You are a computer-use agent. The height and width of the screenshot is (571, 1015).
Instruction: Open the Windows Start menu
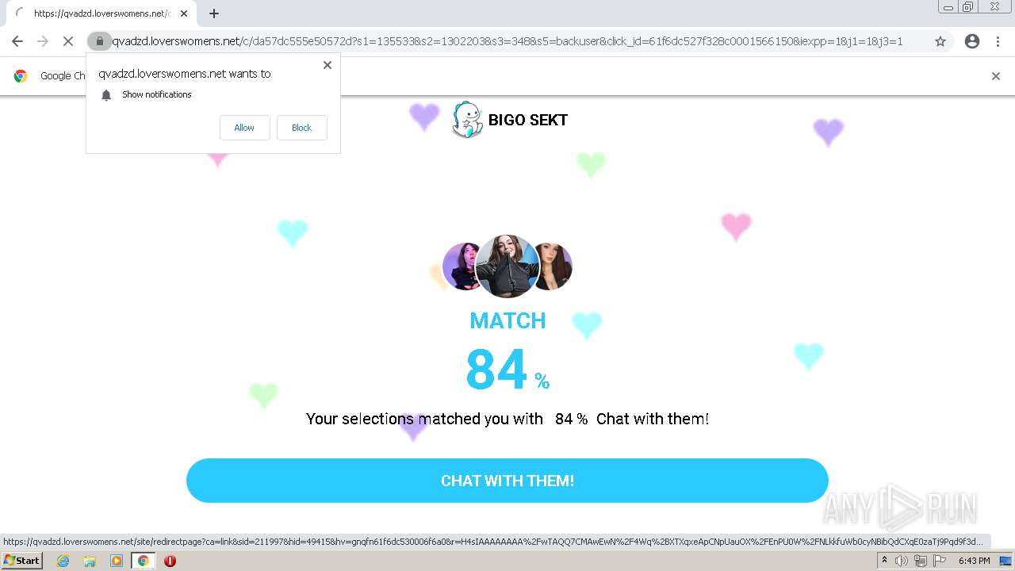coord(21,561)
